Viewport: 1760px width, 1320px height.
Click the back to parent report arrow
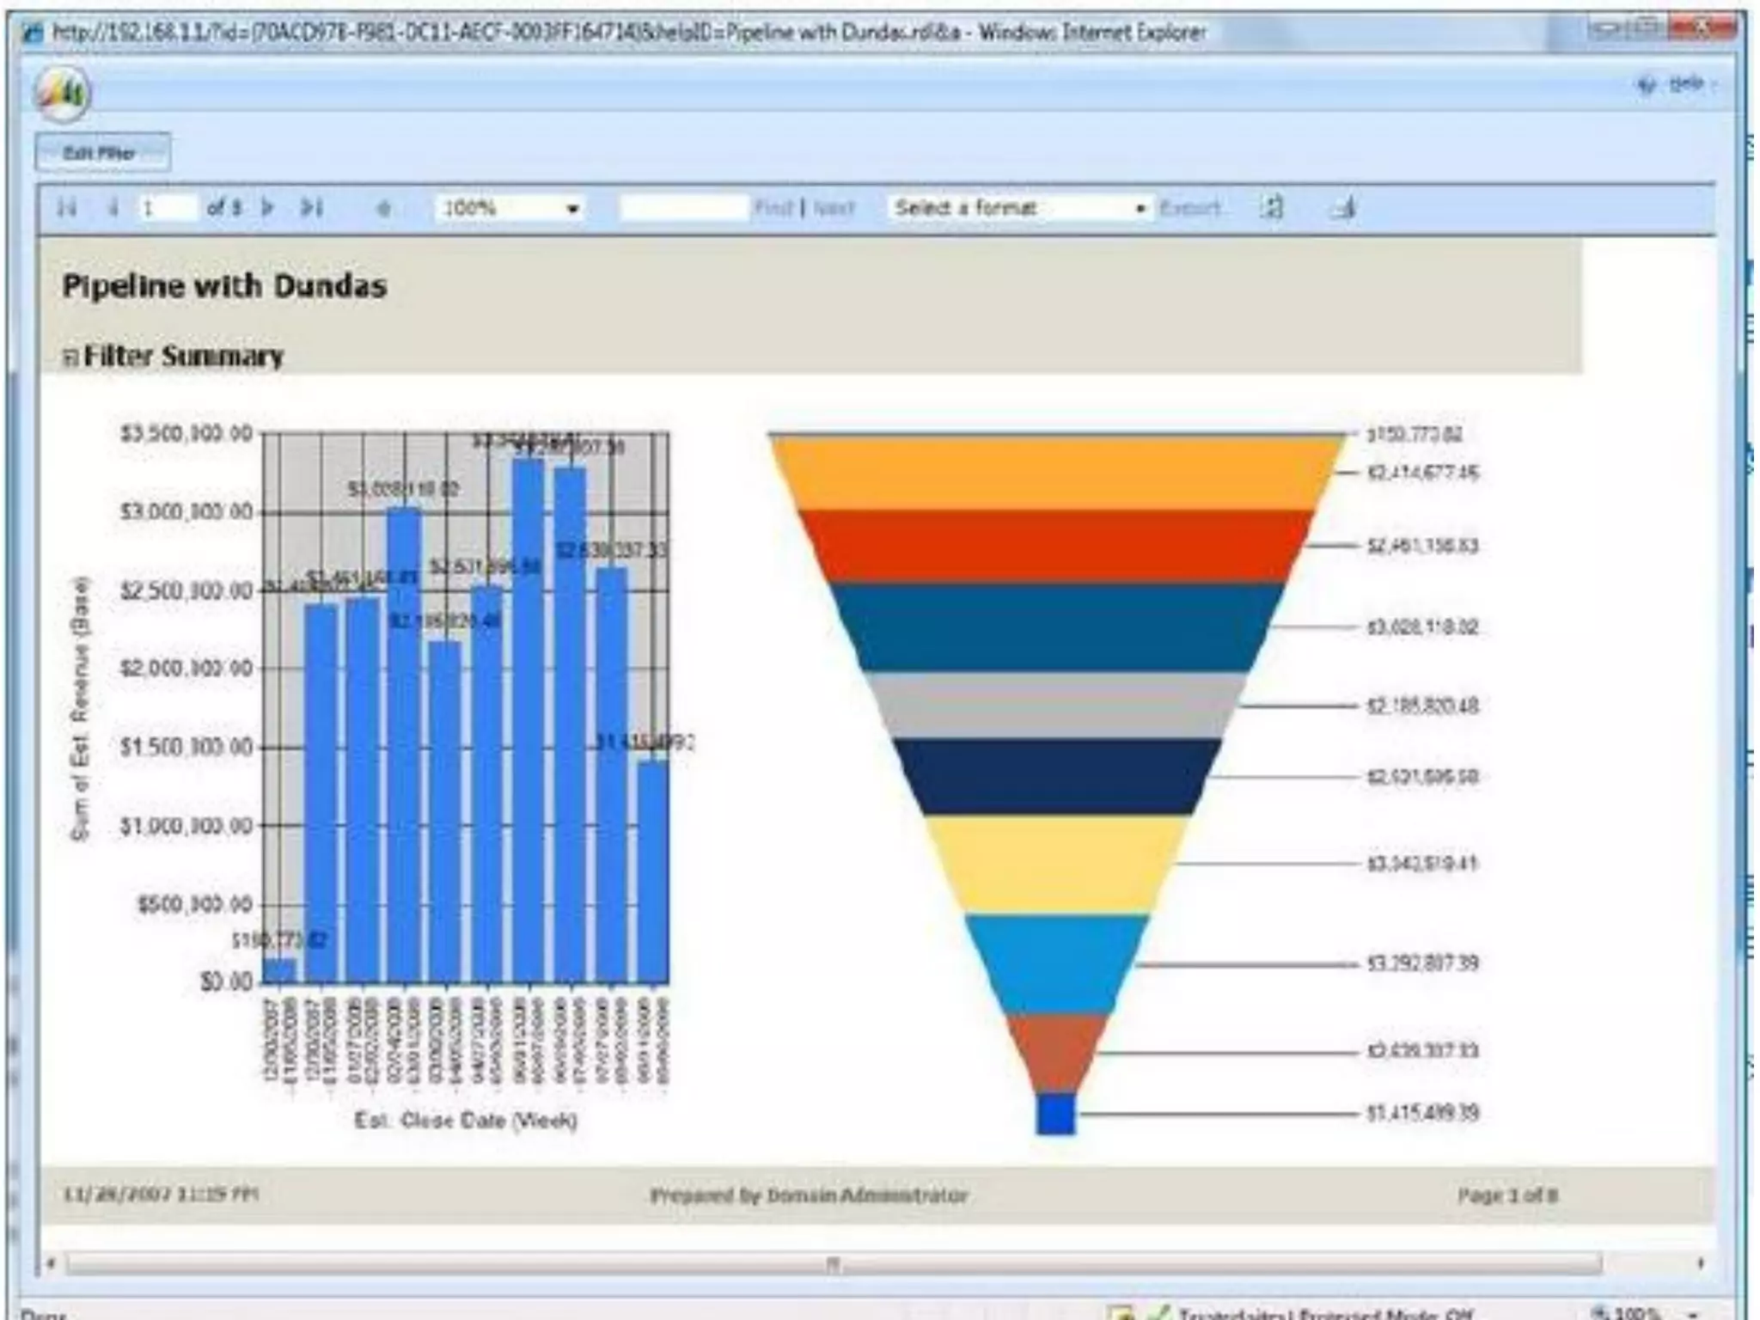coord(383,208)
